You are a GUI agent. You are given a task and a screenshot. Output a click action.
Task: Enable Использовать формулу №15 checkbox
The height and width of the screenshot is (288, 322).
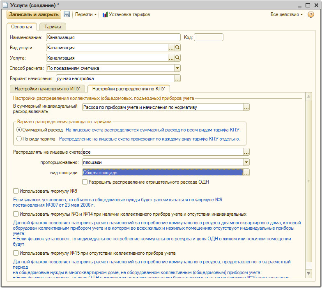tap(16, 253)
